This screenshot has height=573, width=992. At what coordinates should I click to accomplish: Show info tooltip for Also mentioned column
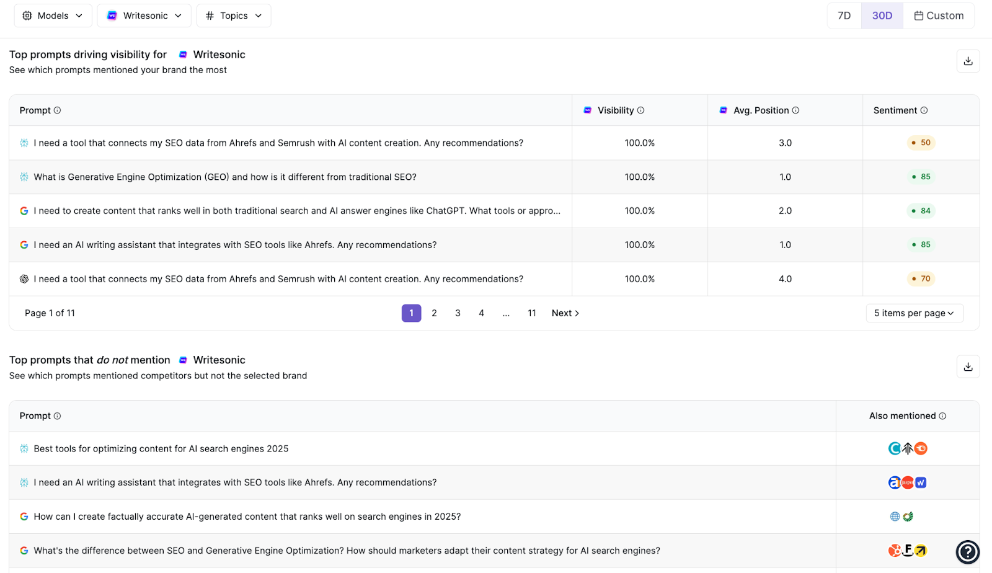[x=942, y=416]
